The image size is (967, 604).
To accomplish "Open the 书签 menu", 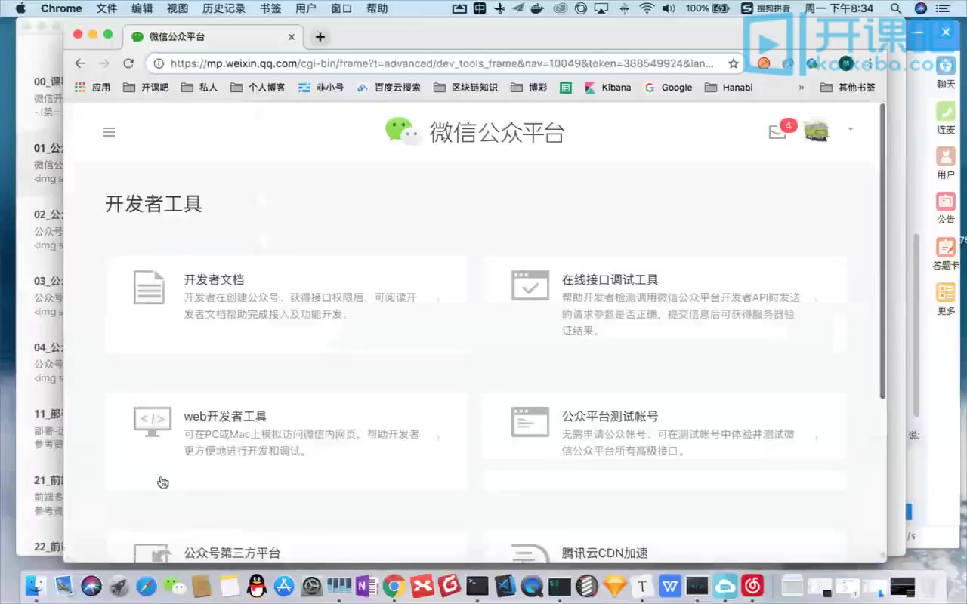I will pyautogui.click(x=270, y=8).
